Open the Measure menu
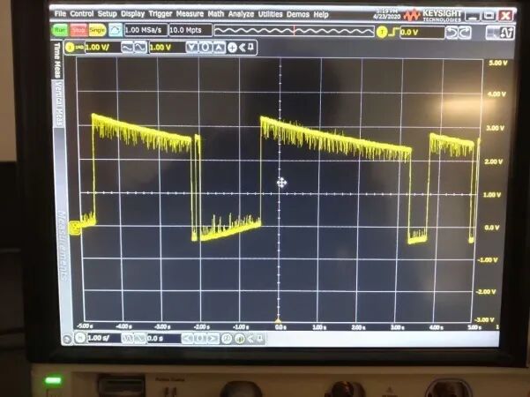The width and height of the screenshot is (530, 397). (190, 14)
